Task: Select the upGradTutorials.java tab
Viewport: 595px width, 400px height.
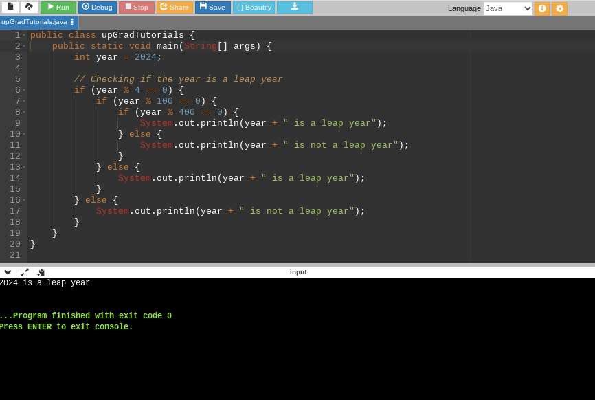Action: click(34, 22)
